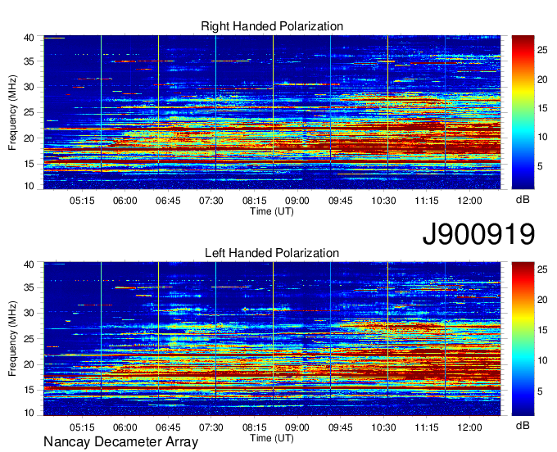The height and width of the screenshot is (452, 557).
Task: Click the 07:30 tick label on the top plot
Action: [211, 201]
